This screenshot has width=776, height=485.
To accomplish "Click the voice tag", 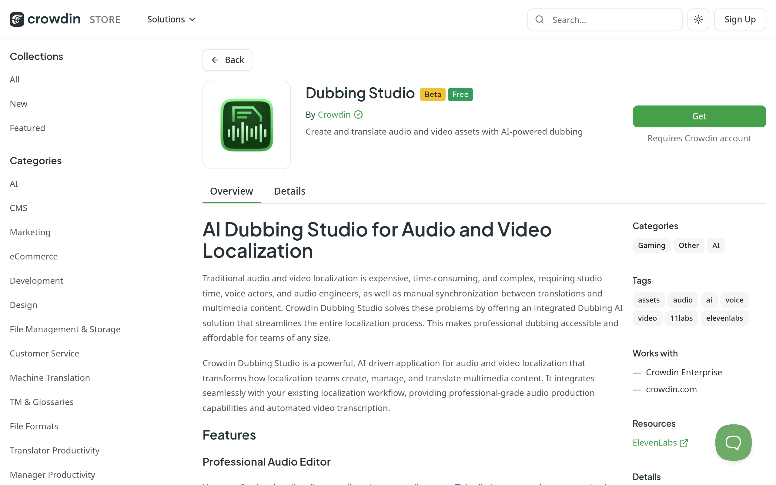I will [734, 300].
